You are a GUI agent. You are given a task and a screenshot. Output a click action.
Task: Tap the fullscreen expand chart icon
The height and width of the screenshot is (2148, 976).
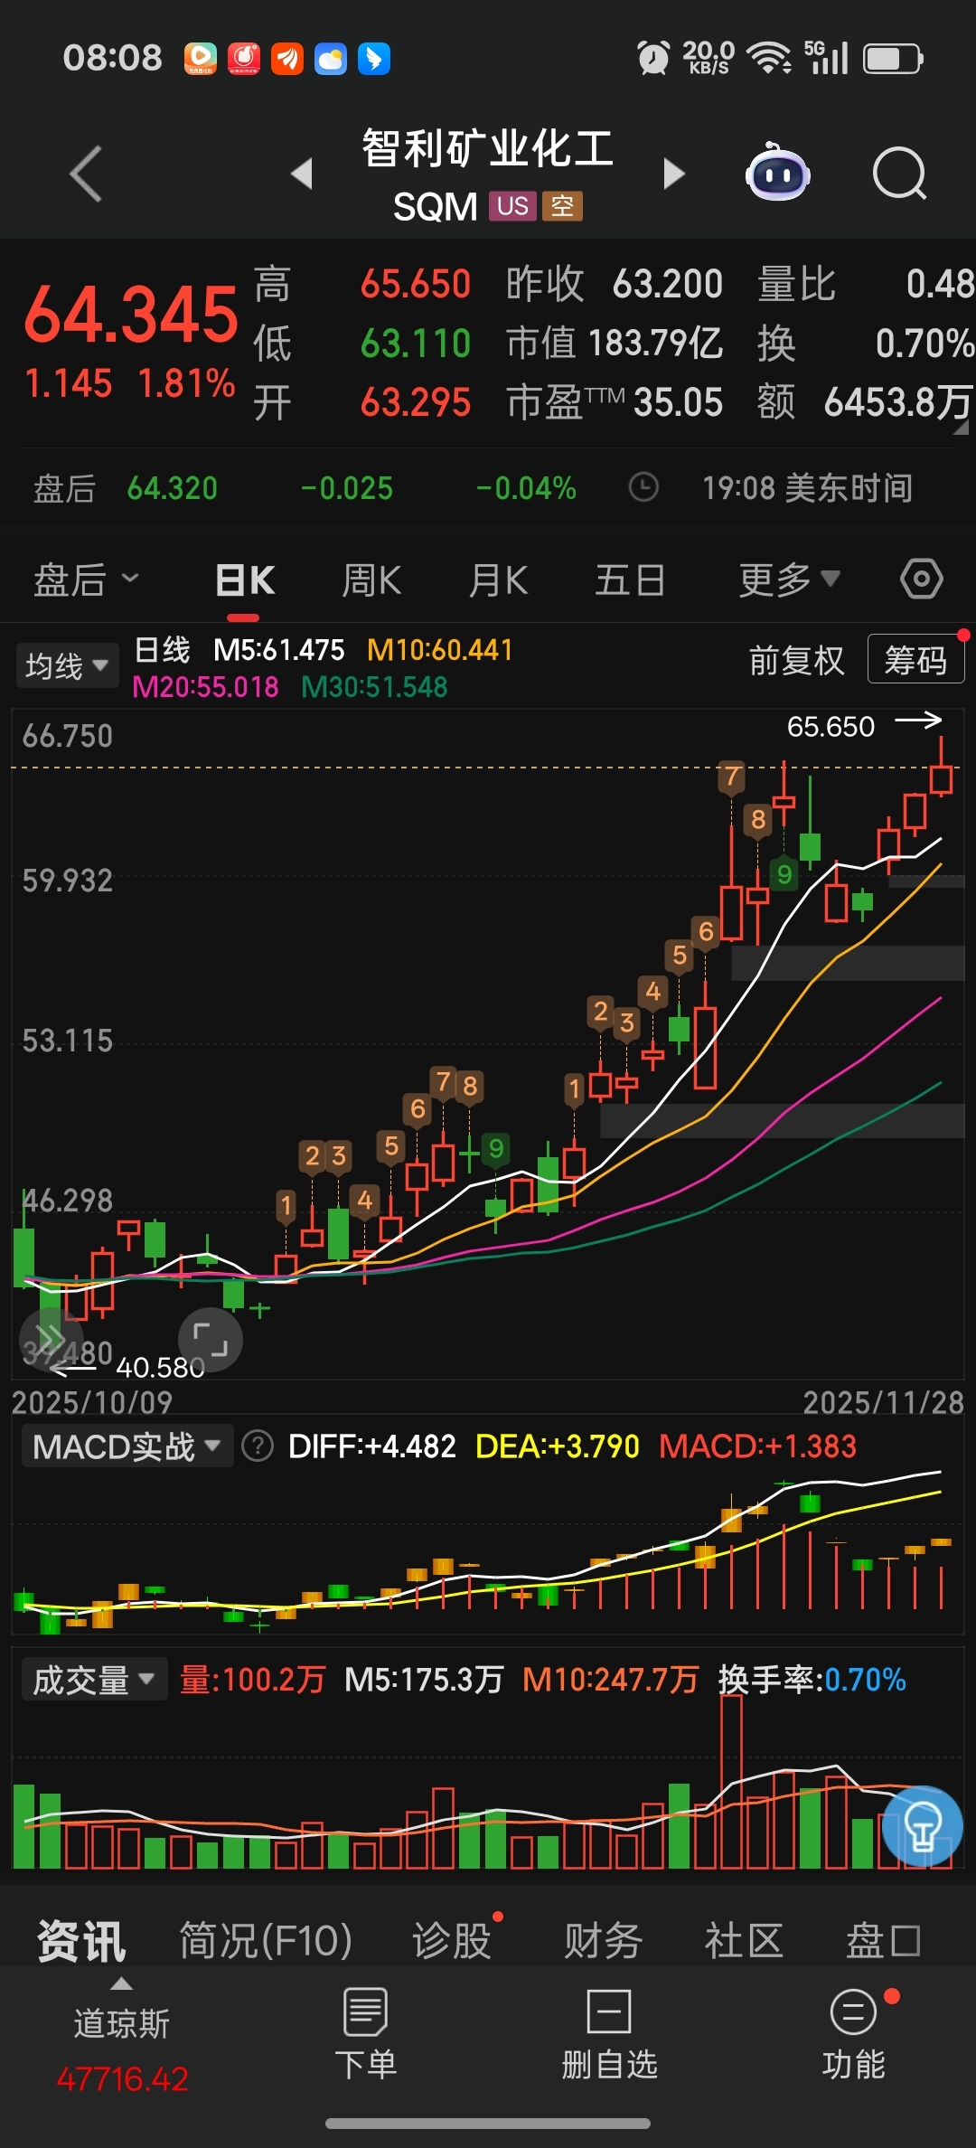pyautogui.click(x=210, y=1340)
